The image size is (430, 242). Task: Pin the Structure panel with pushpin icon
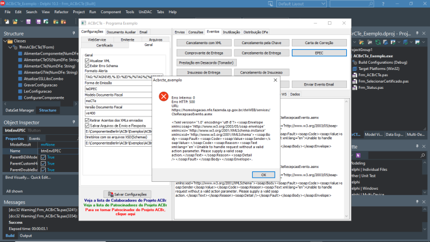pos(73,33)
